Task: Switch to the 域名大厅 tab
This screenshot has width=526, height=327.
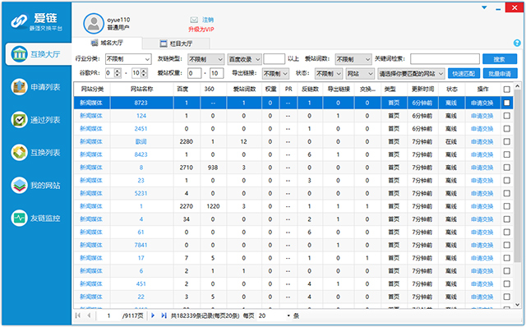Action: [x=108, y=43]
